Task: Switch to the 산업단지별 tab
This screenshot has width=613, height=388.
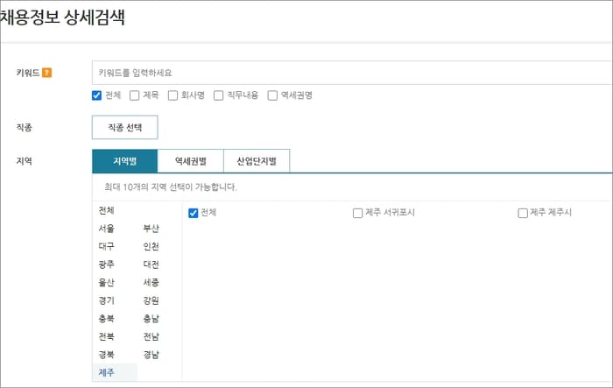Action: point(257,161)
